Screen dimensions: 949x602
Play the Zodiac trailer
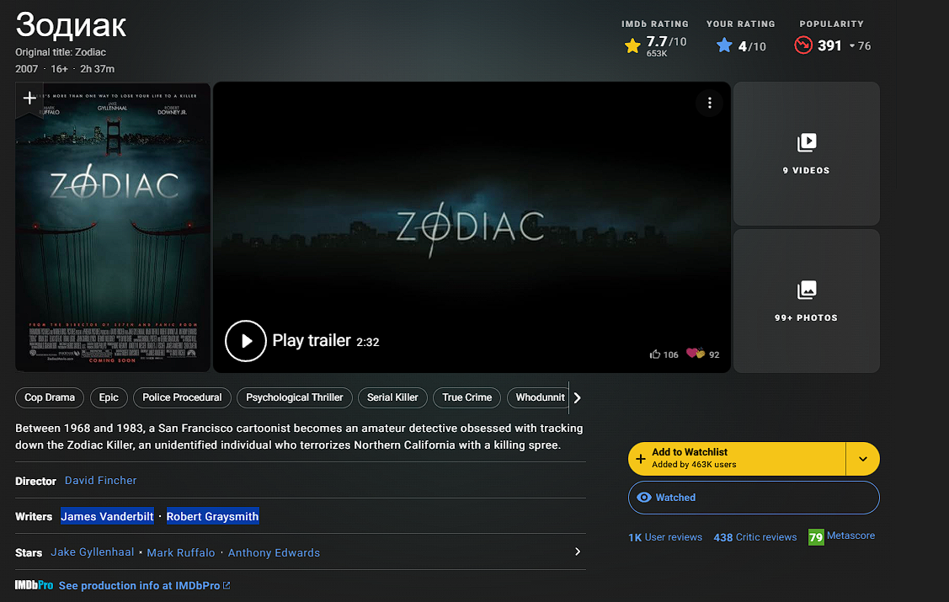[x=245, y=341]
